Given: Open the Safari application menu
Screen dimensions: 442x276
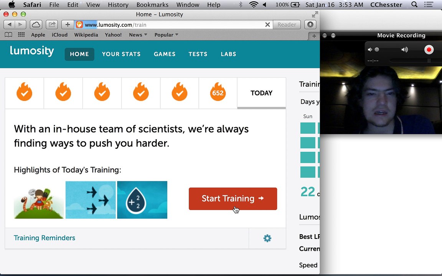Looking at the screenshot, I should coord(32,5).
